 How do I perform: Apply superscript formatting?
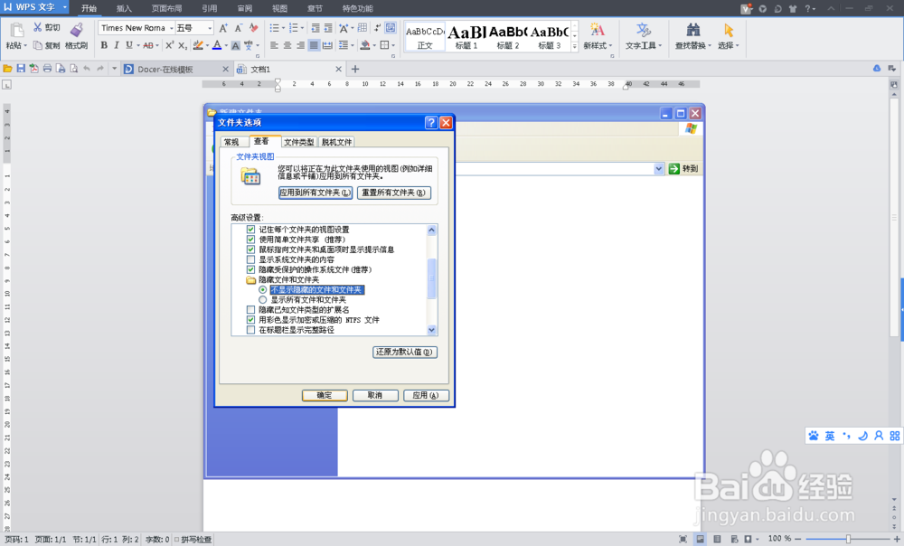[x=170, y=45]
